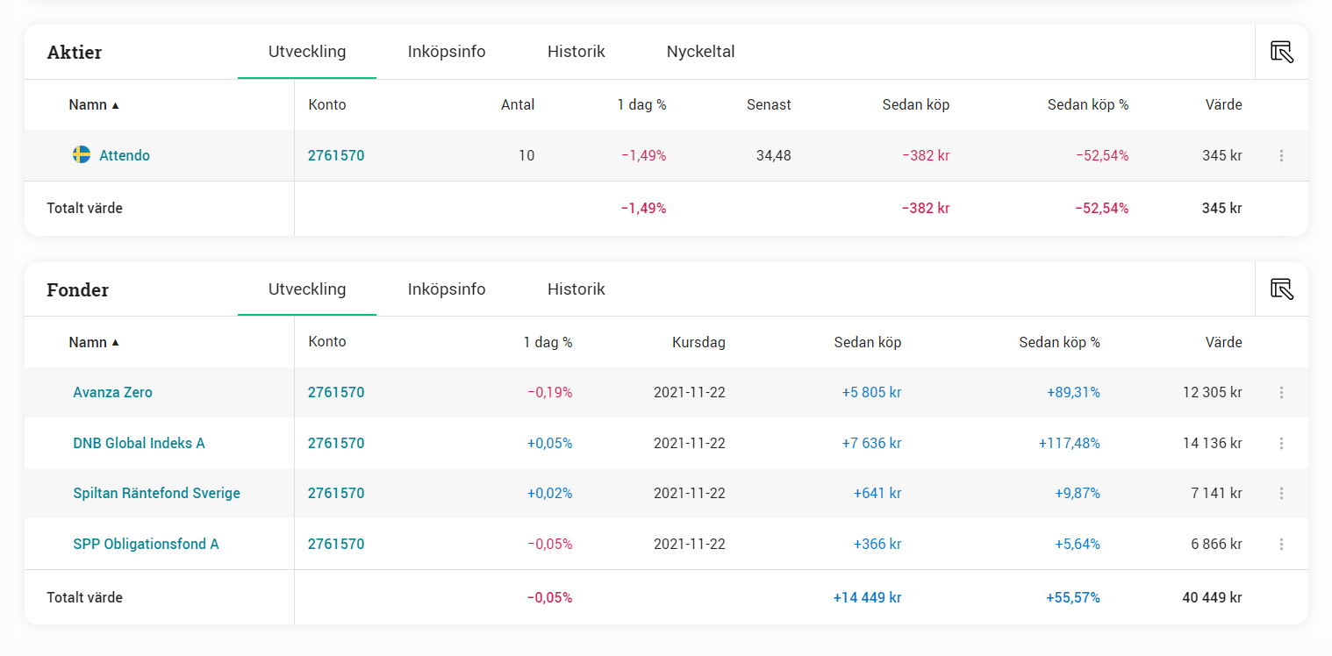Click the Värde column header in Aktier
Screen dimensions: 1332x656
(1224, 105)
